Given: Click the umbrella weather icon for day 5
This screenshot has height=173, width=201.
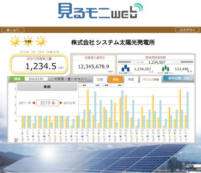Looking at the screenshot, I should [44, 137].
